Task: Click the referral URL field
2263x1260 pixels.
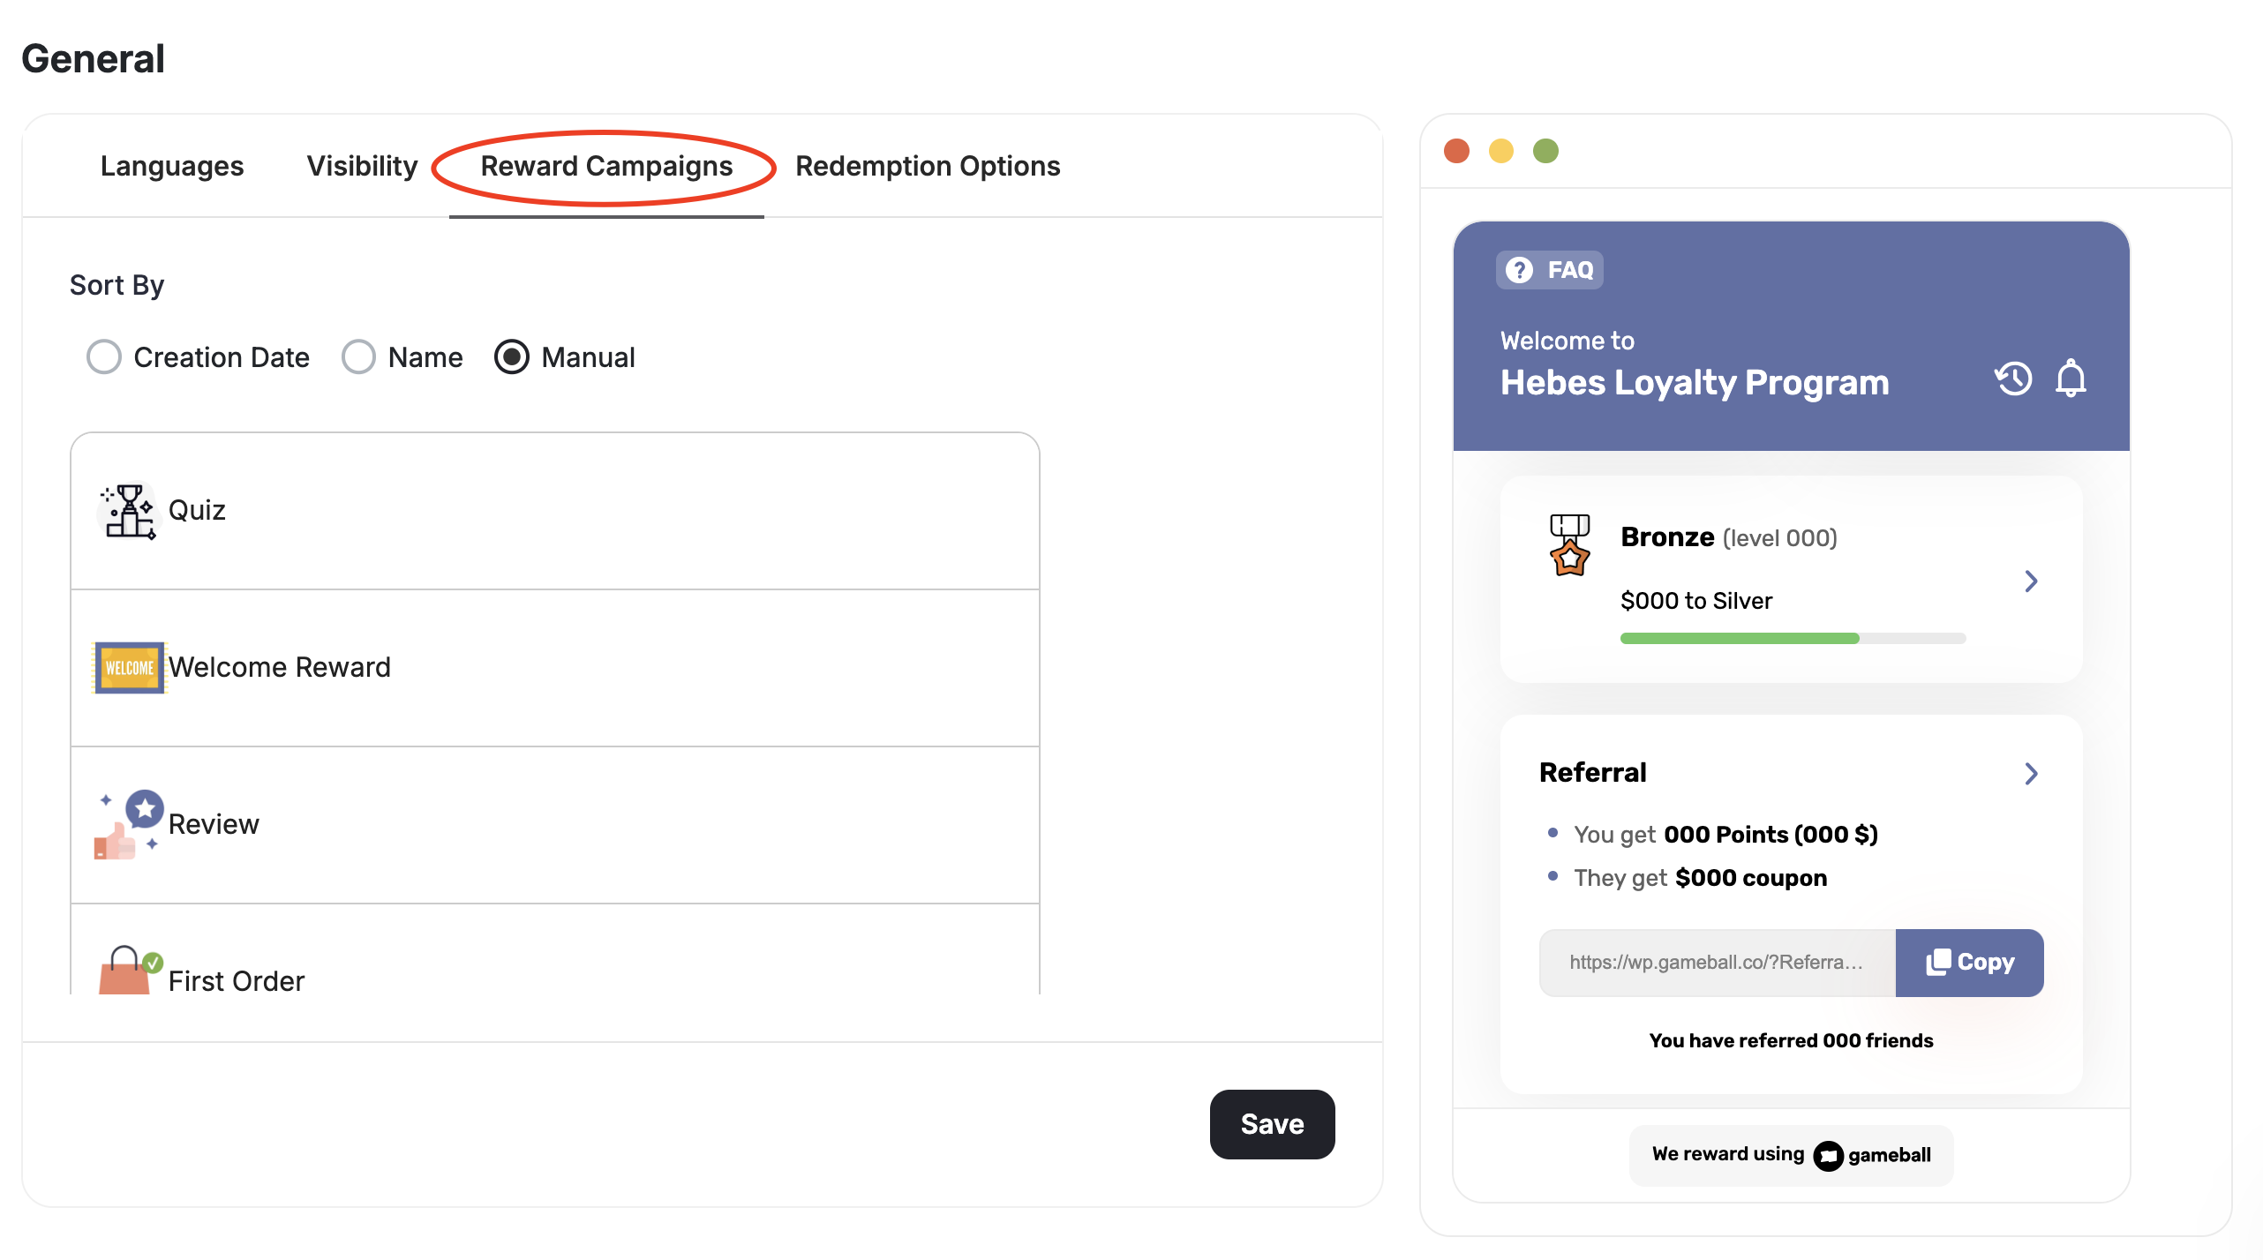Action: click(x=1716, y=962)
